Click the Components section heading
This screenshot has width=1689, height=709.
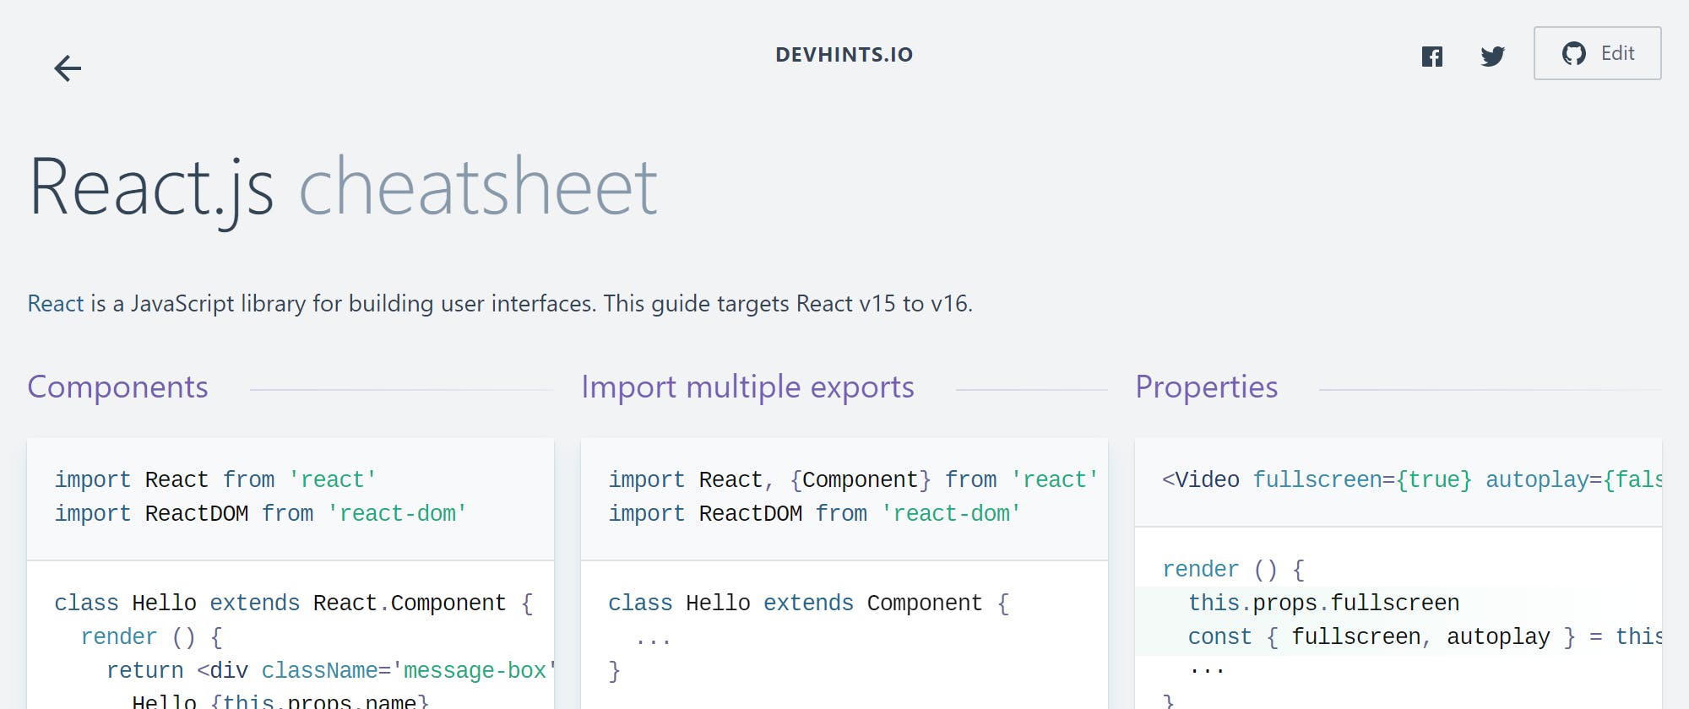[118, 387]
